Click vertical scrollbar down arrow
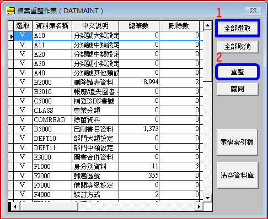The image size is (268, 219). (208, 198)
